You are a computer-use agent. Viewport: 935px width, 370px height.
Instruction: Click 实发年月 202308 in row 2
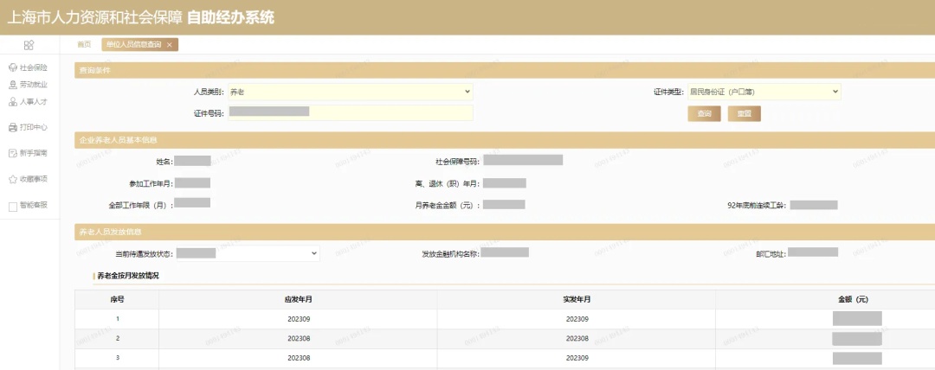[577, 338]
